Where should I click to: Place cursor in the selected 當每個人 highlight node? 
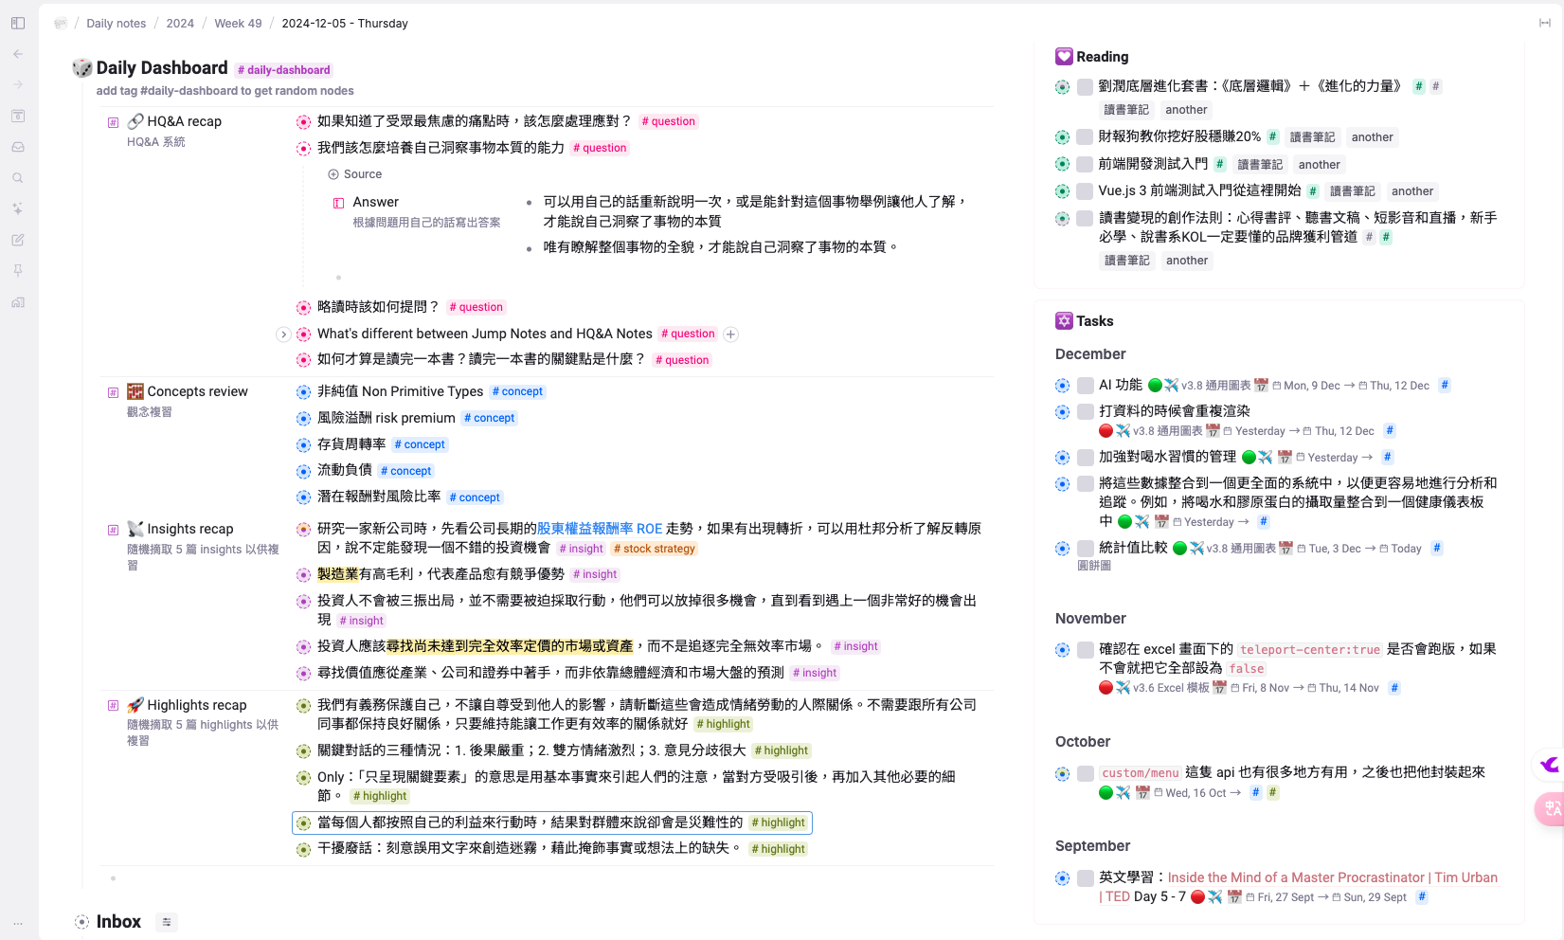pyautogui.click(x=530, y=822)
